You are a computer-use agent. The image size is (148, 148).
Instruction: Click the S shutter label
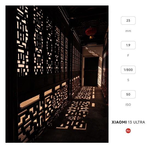128,80
